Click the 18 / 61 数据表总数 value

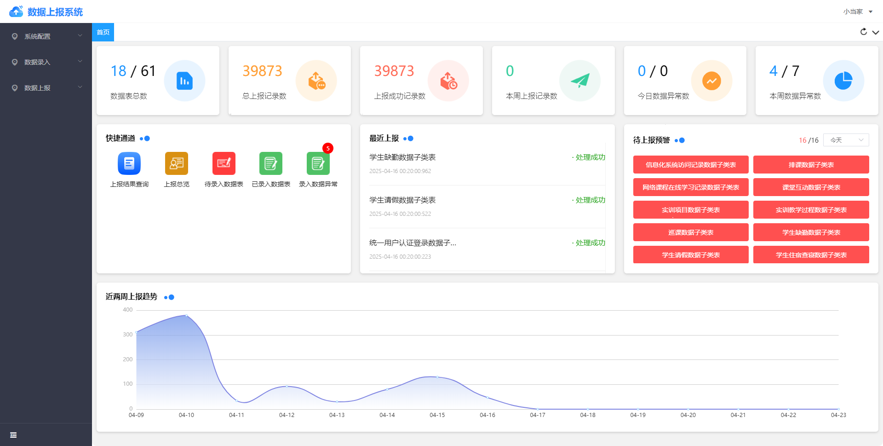133,71
